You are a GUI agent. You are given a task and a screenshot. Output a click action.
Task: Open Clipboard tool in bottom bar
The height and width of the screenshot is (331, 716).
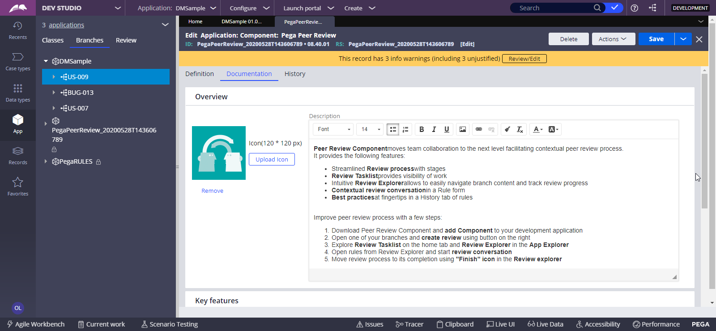click(455, 324)
